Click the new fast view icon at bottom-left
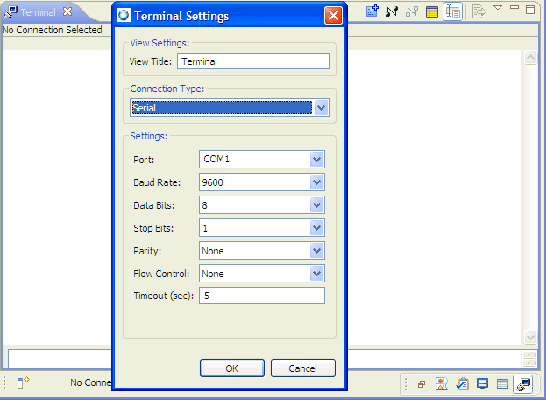This screenshot has width=546, height=400. [x=24, y=382]
